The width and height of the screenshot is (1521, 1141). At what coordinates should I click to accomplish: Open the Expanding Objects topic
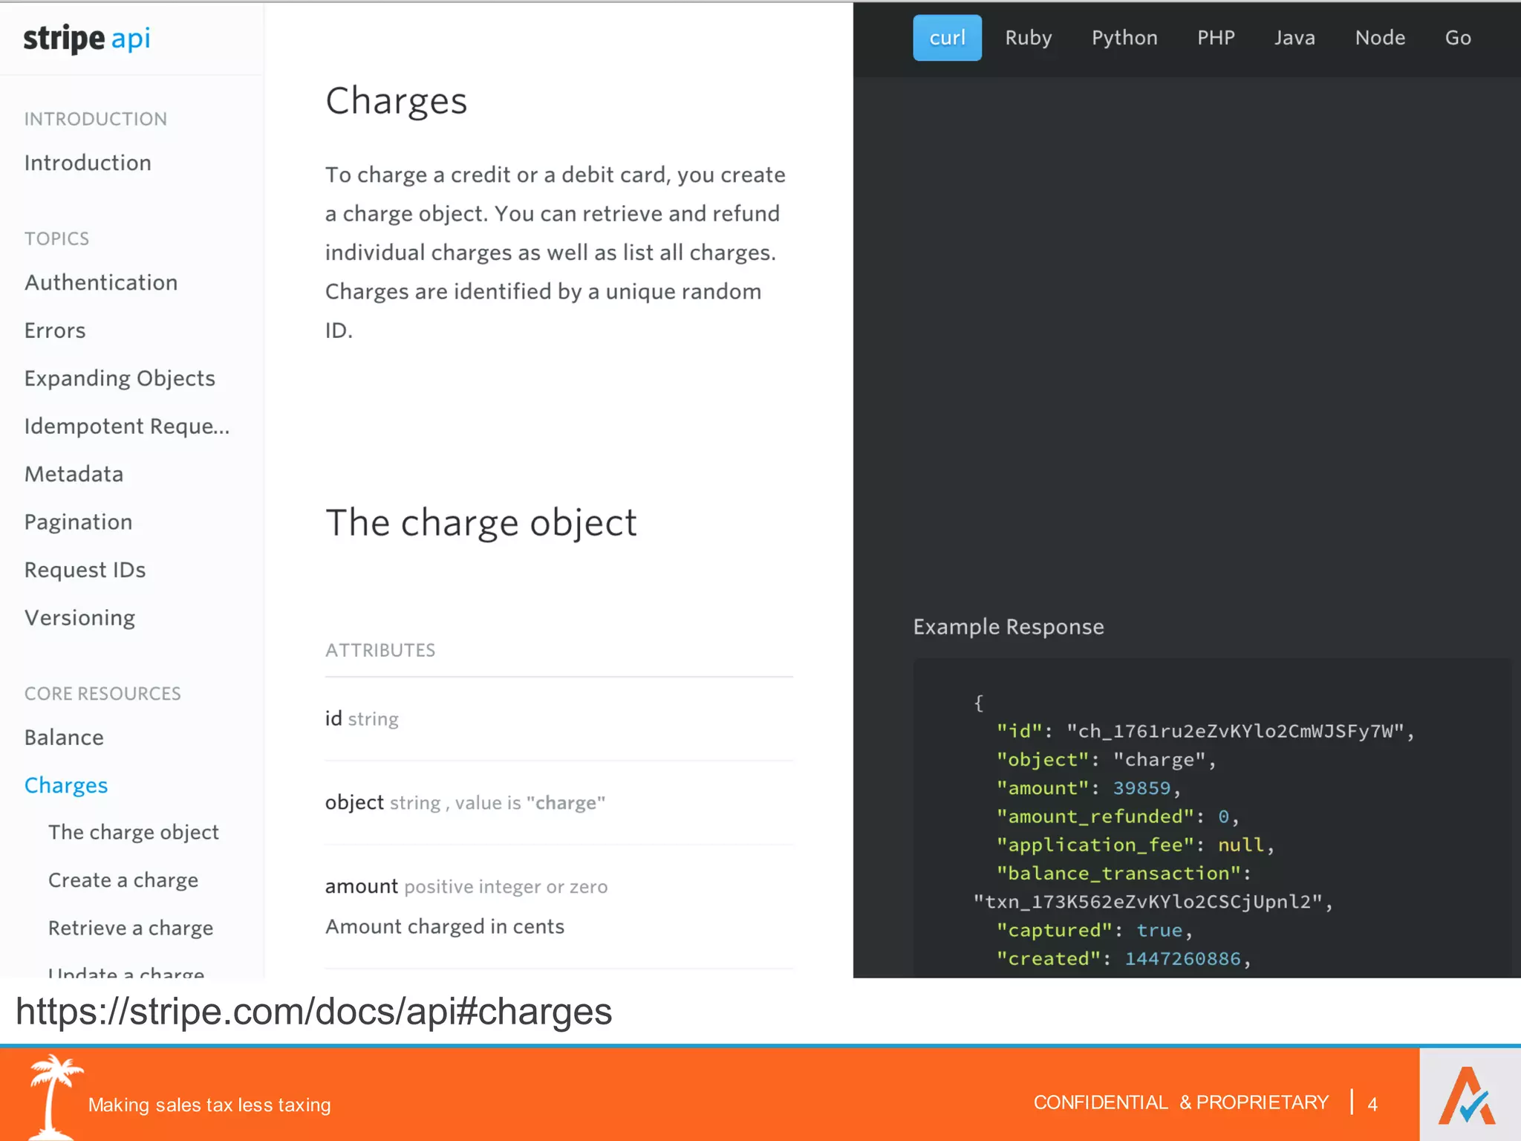pos(120,379)
